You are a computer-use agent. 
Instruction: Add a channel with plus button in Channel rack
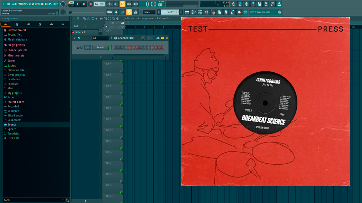pos(101,57)
